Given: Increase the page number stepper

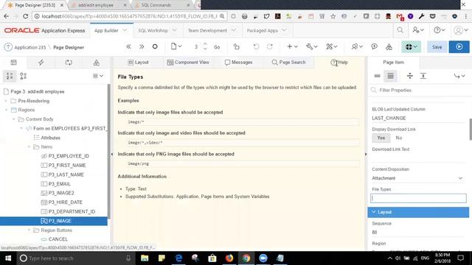Looking at the screenshot, I should [205, 44].
